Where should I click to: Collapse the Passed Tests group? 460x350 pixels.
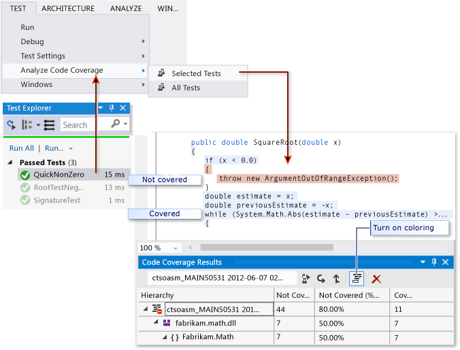click(11, 162)
